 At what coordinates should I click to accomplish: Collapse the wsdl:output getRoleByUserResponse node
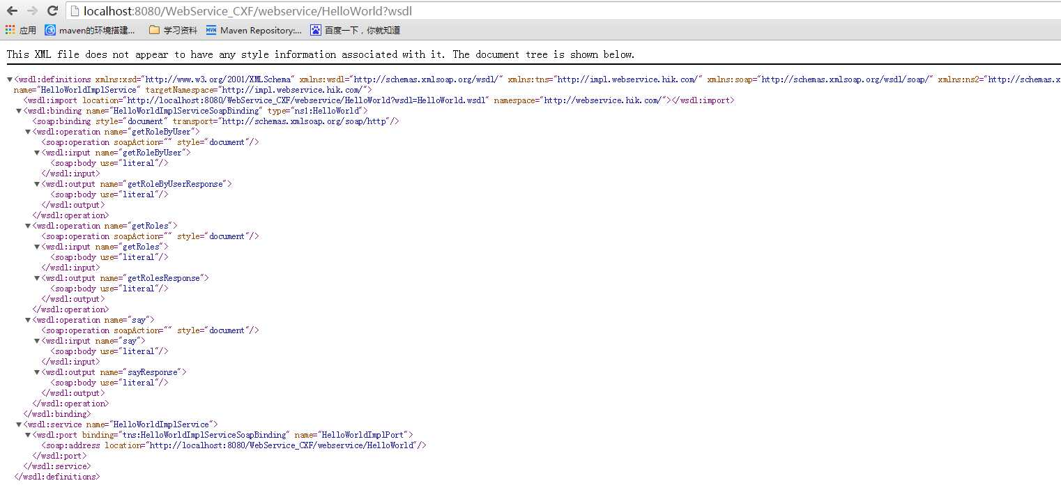37,184
